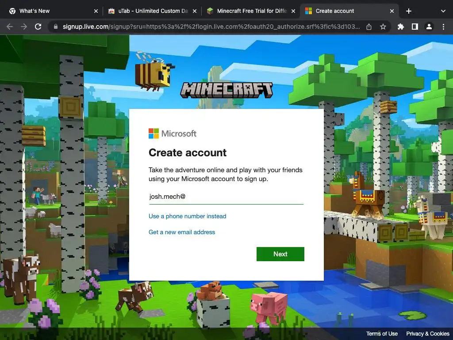Click the green Next button
The image size is (453, 340).
point(280,254)
